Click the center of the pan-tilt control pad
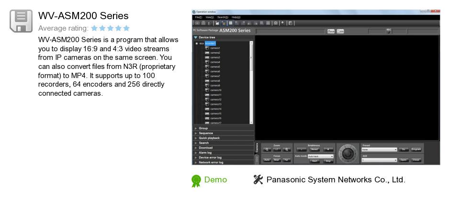The image size is (450, 202). point(348,154)
